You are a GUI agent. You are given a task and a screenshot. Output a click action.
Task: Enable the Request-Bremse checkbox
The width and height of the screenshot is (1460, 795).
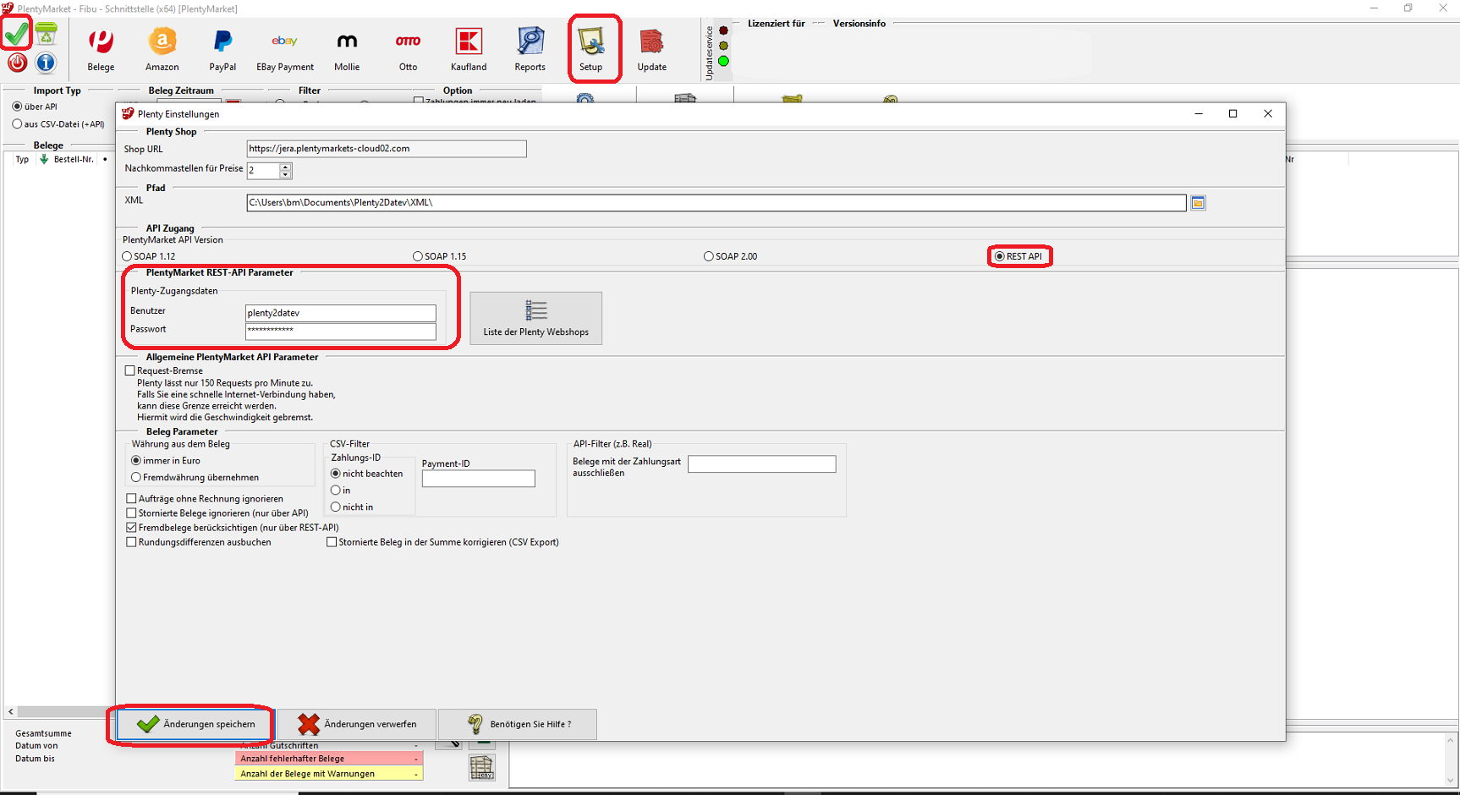130,370
